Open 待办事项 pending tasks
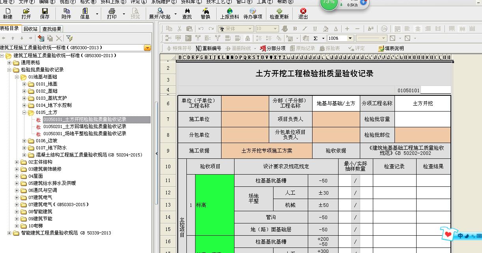This screenshot has width=482, height=253. (x=253, y=13)
